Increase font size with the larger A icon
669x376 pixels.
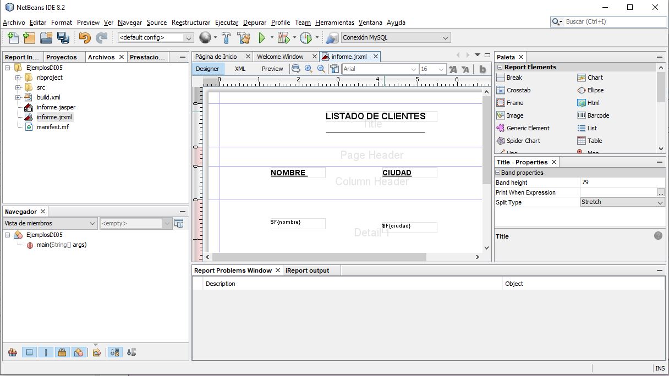(x=453, y=69)
